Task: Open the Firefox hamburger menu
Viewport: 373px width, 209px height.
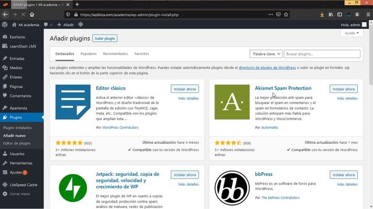Action: pyautogui.click(x=368, y=15)
